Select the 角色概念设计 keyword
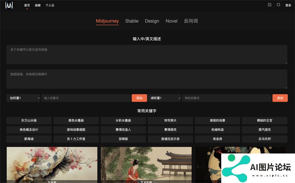 tap(29, 130)
